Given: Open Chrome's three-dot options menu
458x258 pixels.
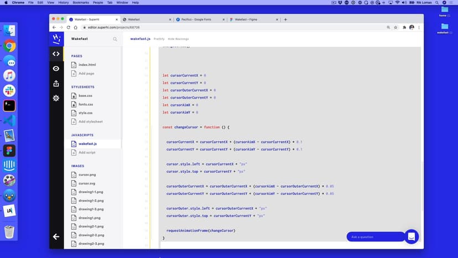Looking at the screenshot, I should [419, 27].
